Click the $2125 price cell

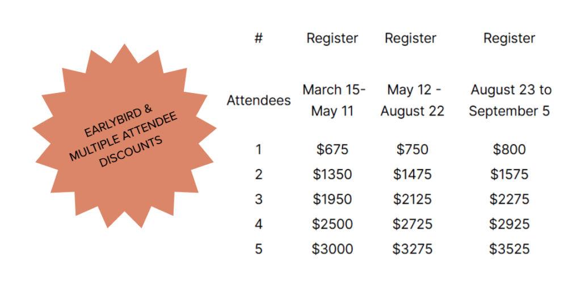412,199
